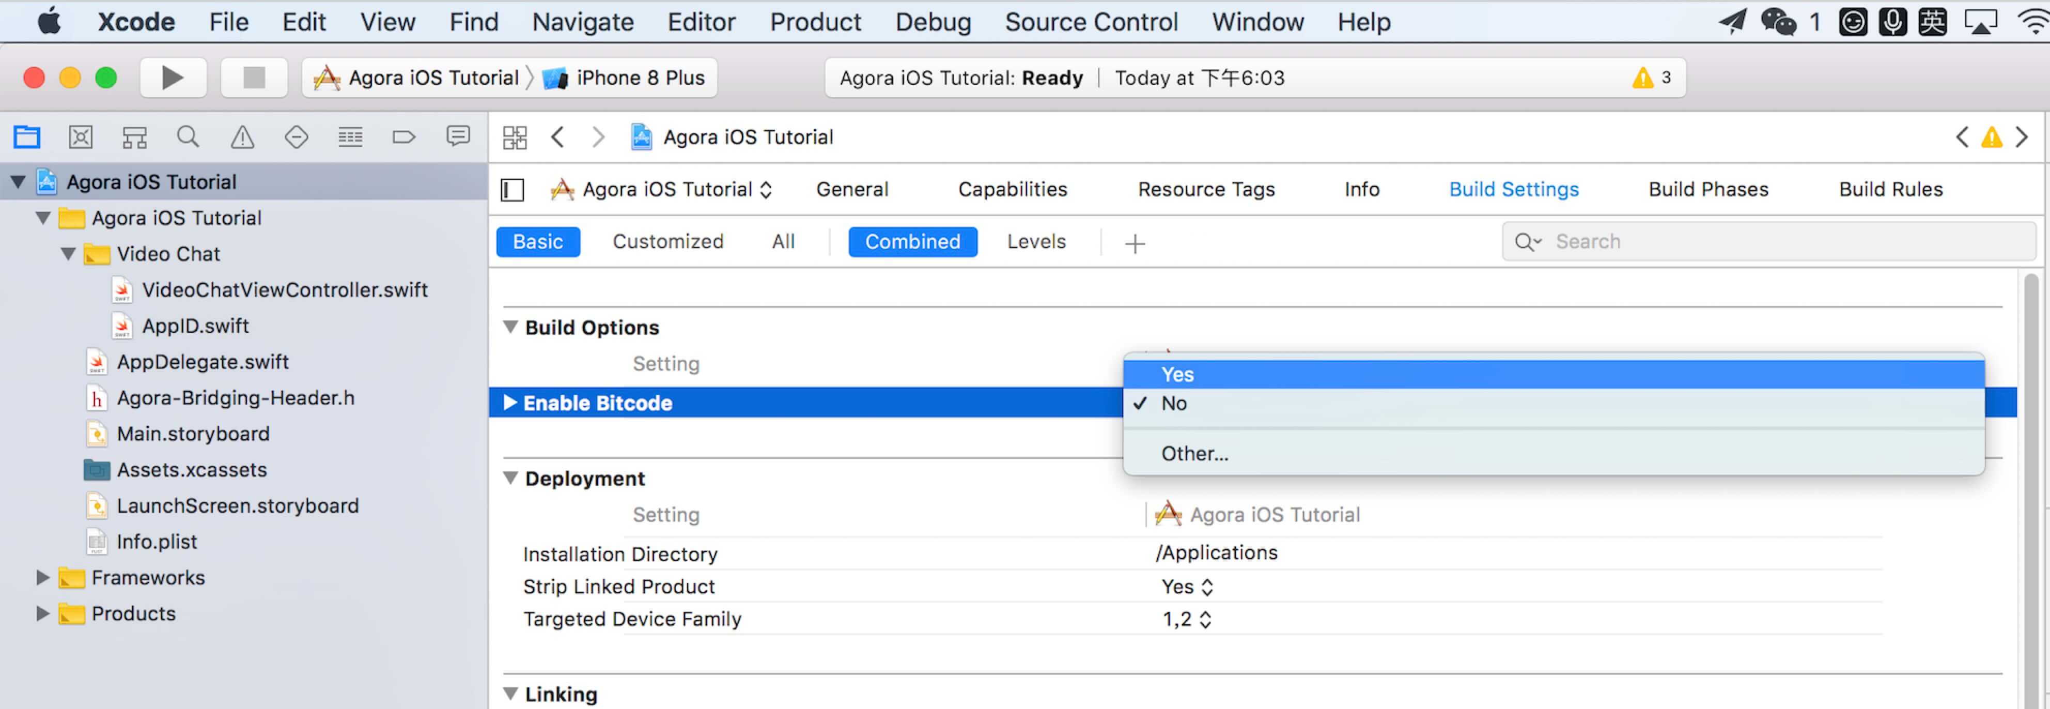Click the previous issue arrow
The height and width of the screenshot is (709, 2050).
(x=1962, y=137)
